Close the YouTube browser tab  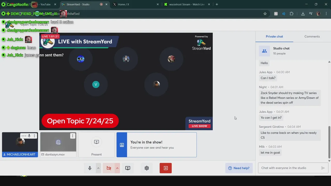[55, 4]
